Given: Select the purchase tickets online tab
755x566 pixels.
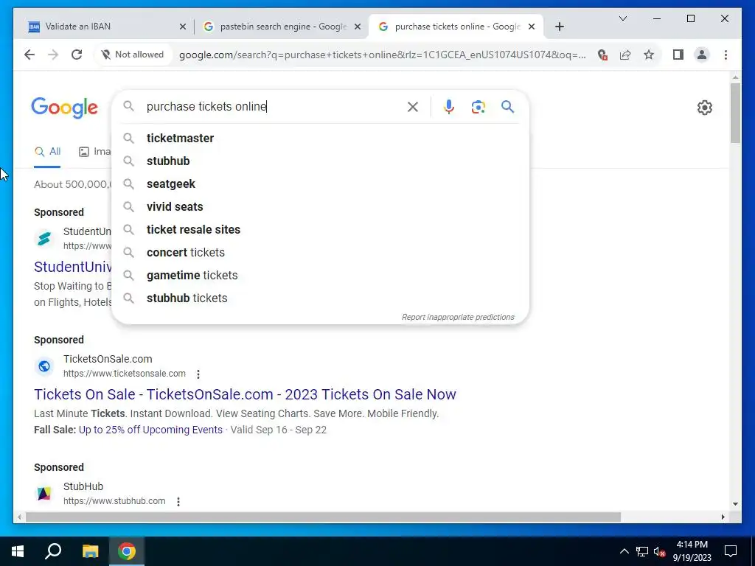Looking at the screenshot, I should click(457, 27).
